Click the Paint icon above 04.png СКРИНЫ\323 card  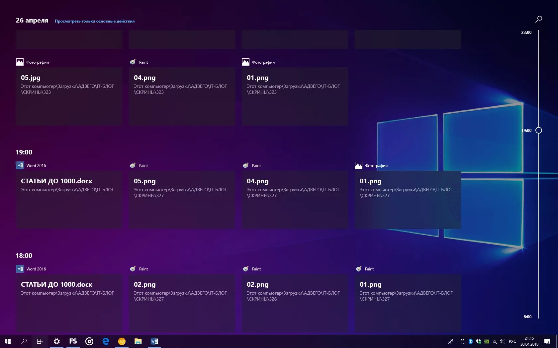[133, 62]
